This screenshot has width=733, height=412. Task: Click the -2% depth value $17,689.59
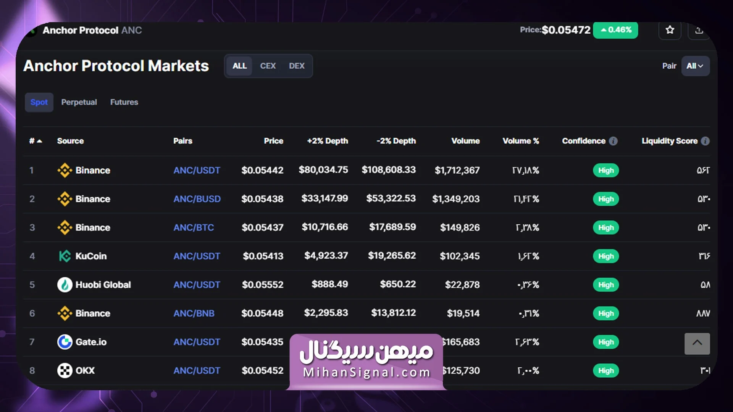point(392,227)
